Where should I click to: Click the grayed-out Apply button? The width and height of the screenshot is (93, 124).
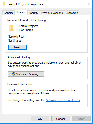81,119
